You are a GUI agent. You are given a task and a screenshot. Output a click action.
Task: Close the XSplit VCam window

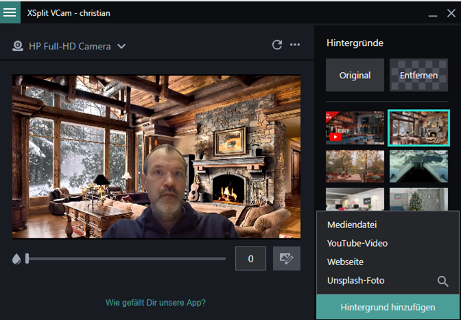pyautogui.click(x=451, y=13)
